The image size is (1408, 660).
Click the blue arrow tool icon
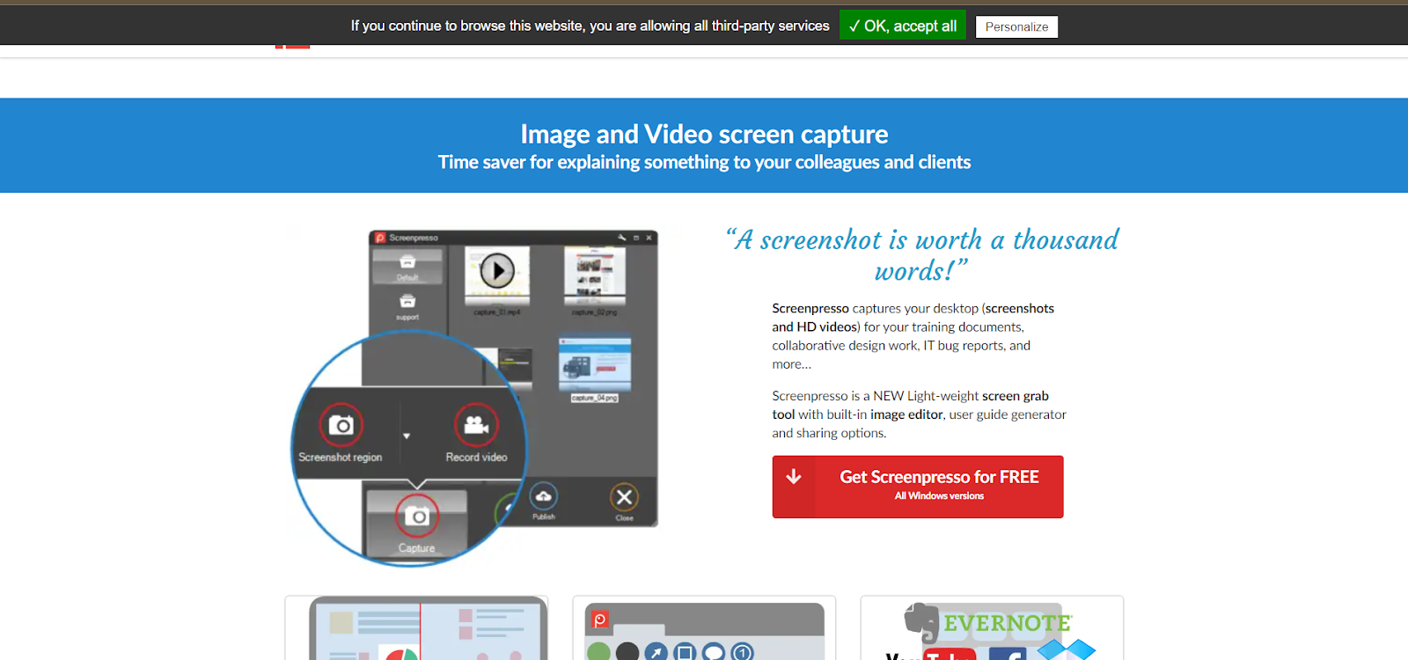click(x=656, y=653)
